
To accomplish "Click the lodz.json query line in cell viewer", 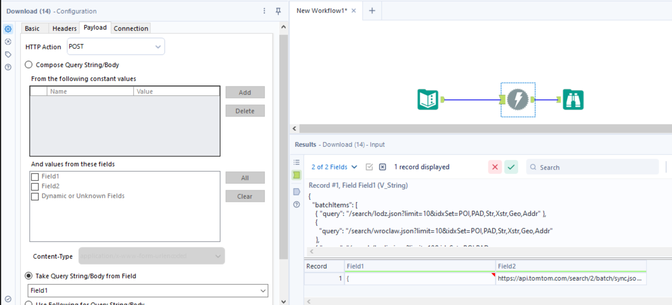I will (x=431, y=213).
